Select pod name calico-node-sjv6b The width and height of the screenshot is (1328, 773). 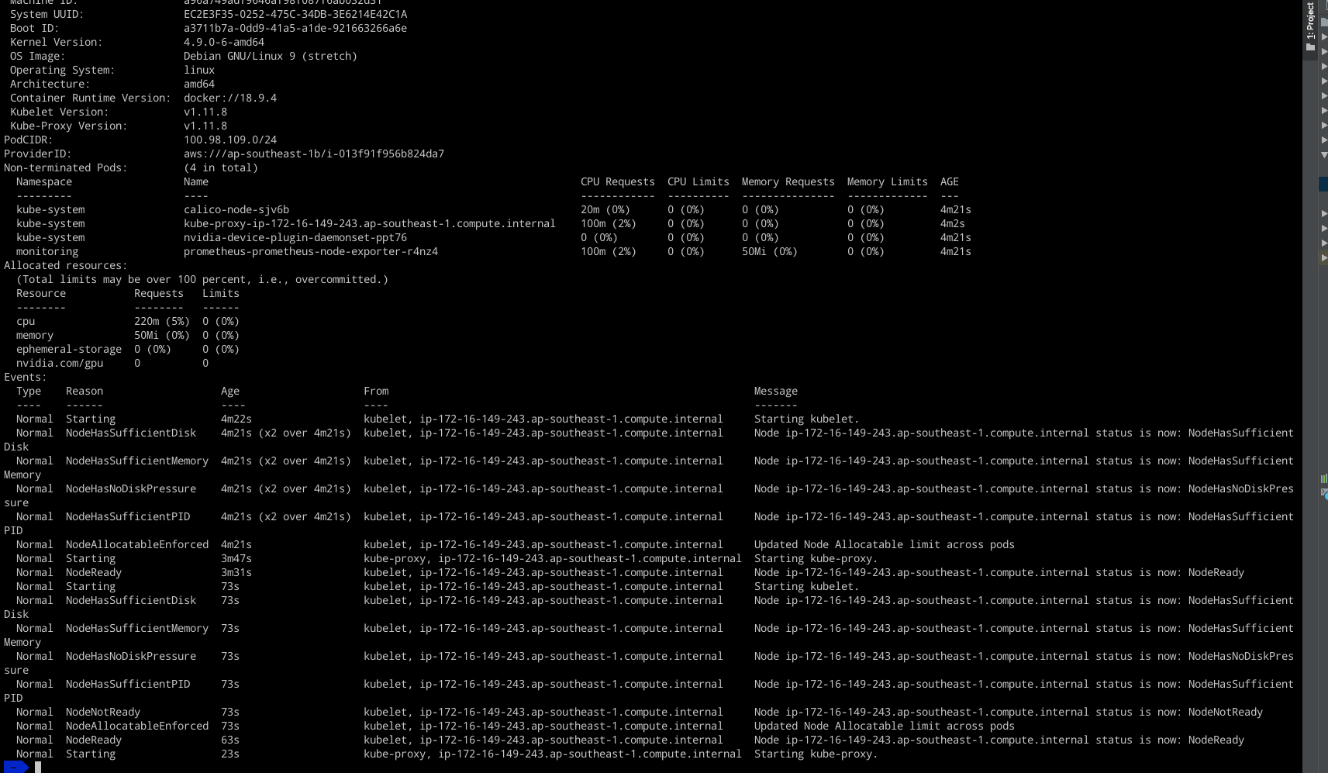[236, 209]
